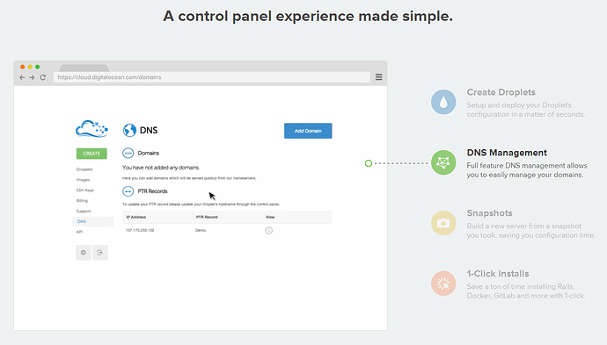This screenshot has height=345, width=607.
Task: Open Droplets in the sidebar
Action: point(84,169)
